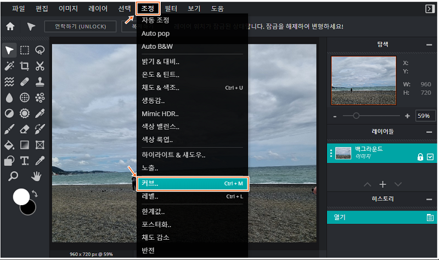Select the Zoom magnifier tool

click(x=13, y=176)
